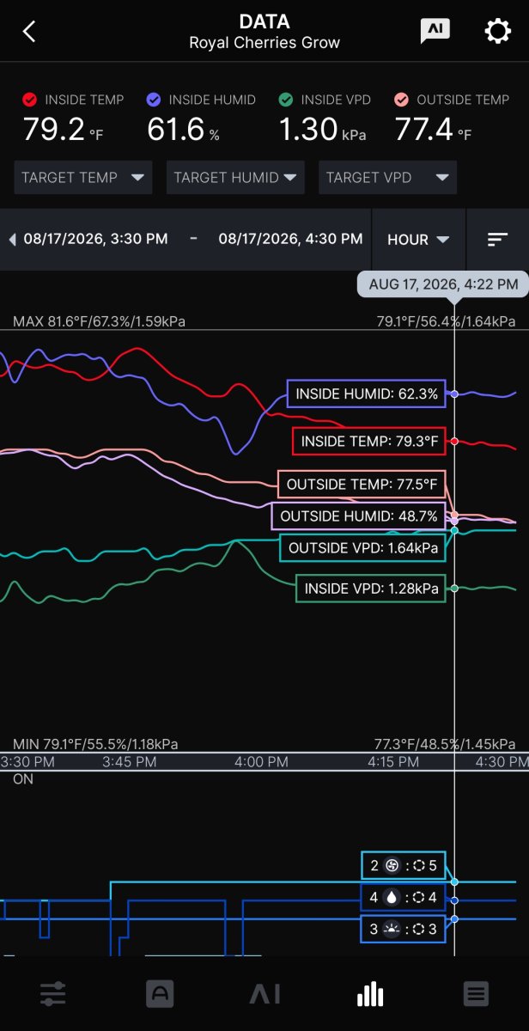This screenshot has width=529, height=1031.
Task: Open the notes list tab
Action: click(476, 994)
